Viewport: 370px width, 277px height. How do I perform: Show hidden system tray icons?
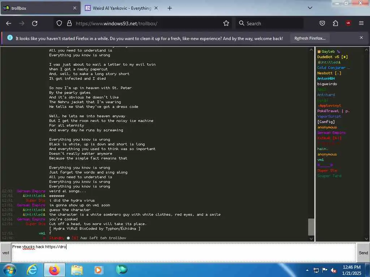click(x=307, y=270)
